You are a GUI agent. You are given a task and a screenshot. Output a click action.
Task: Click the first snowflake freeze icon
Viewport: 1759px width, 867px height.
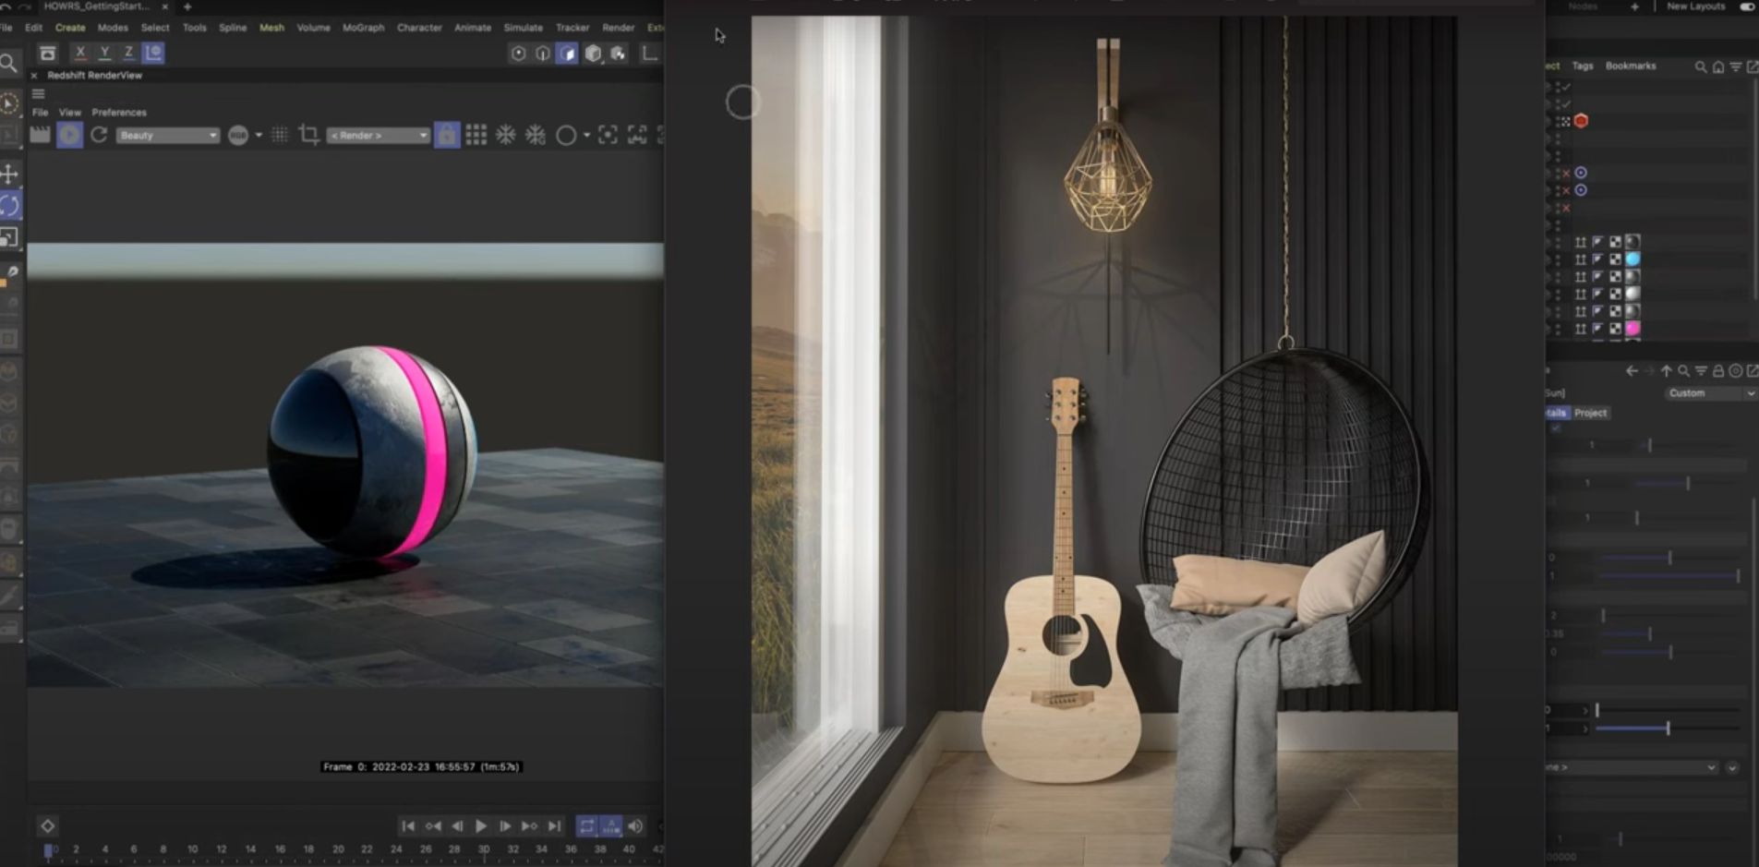coord(505,135)
